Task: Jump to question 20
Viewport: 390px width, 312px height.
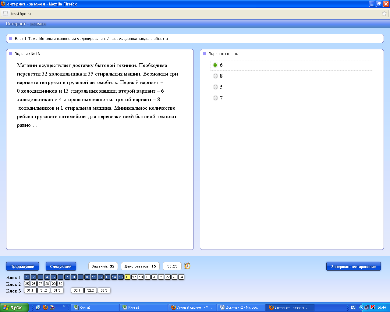Action: [x=154, y=277]
